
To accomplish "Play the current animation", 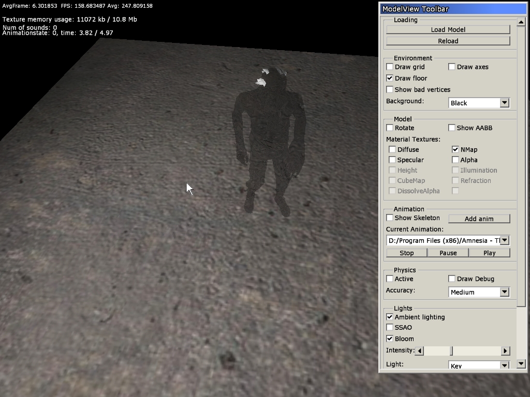I will (x=489, y=253).
